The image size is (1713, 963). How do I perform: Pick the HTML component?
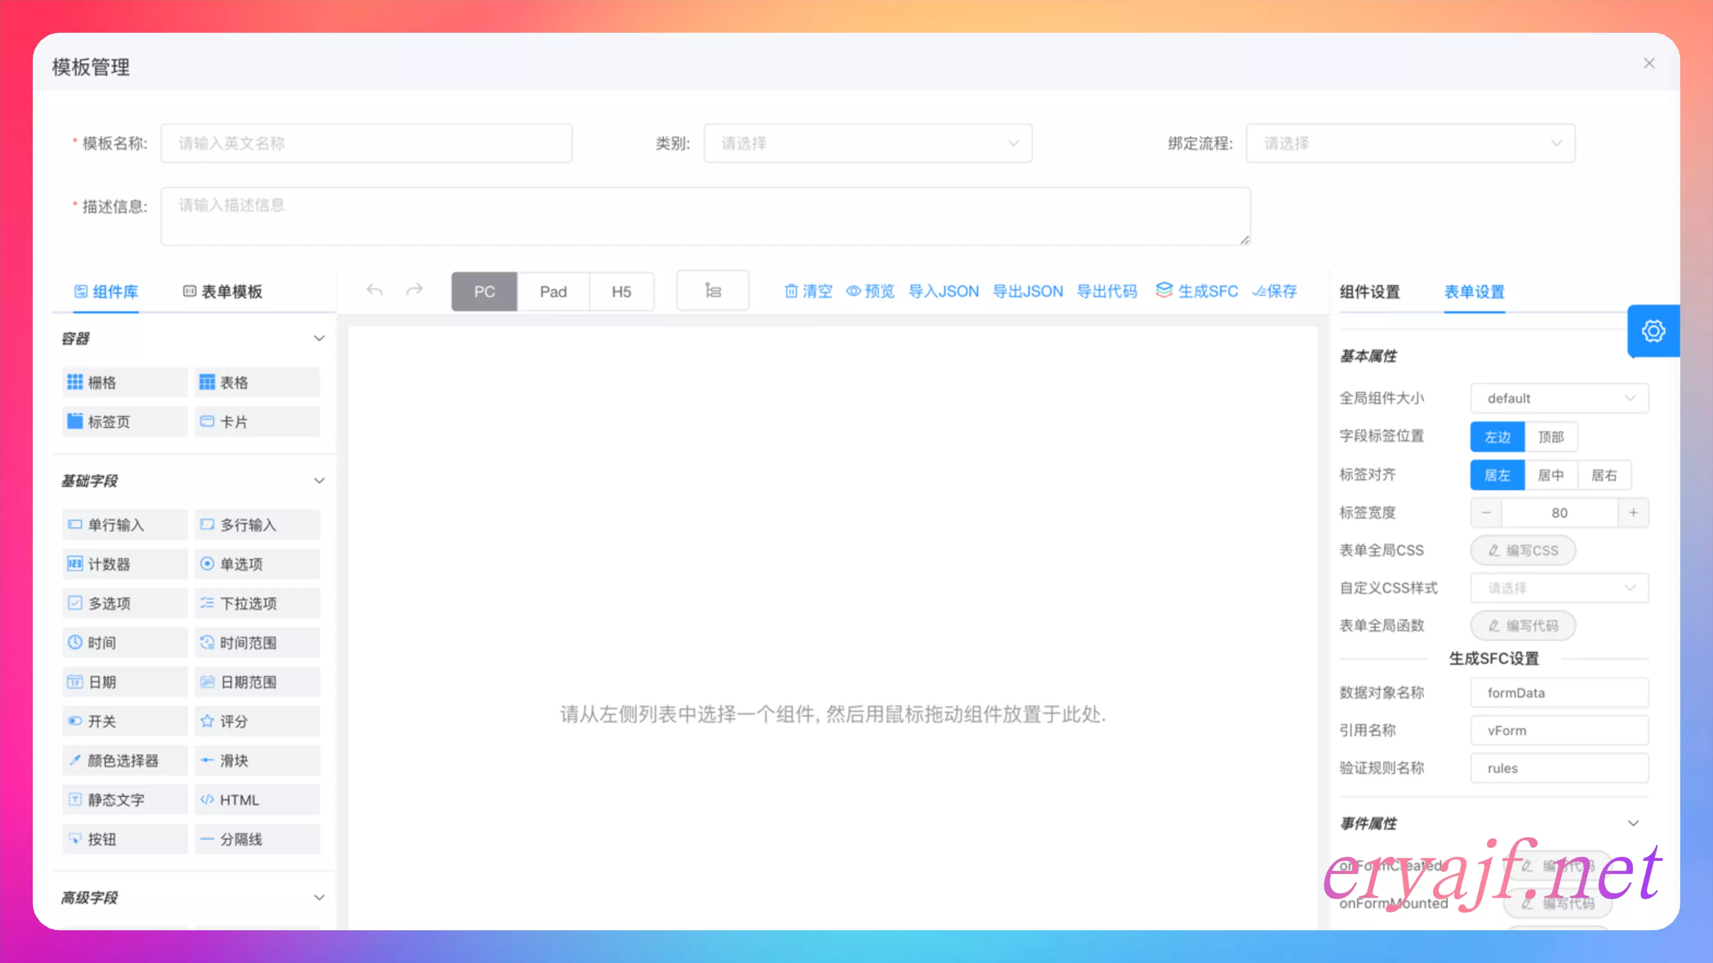pos(257,799)
